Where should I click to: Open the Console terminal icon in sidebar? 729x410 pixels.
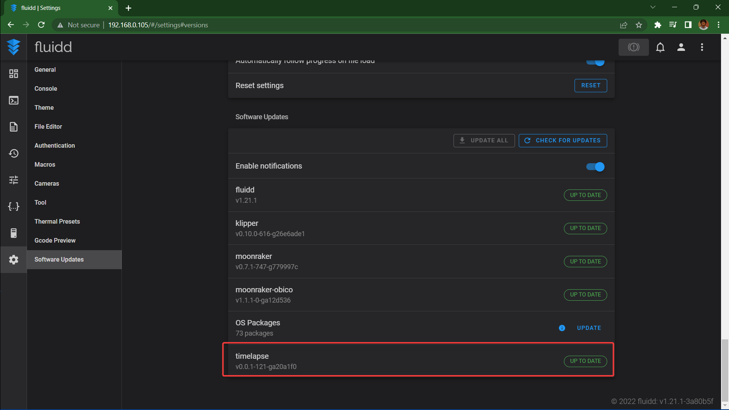(x=14, y=100)
